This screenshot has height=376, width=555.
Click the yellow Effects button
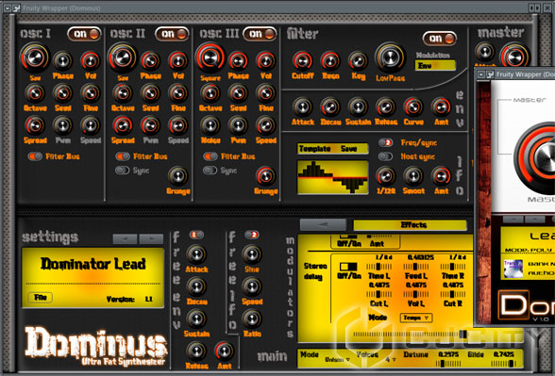coord(410,224)
